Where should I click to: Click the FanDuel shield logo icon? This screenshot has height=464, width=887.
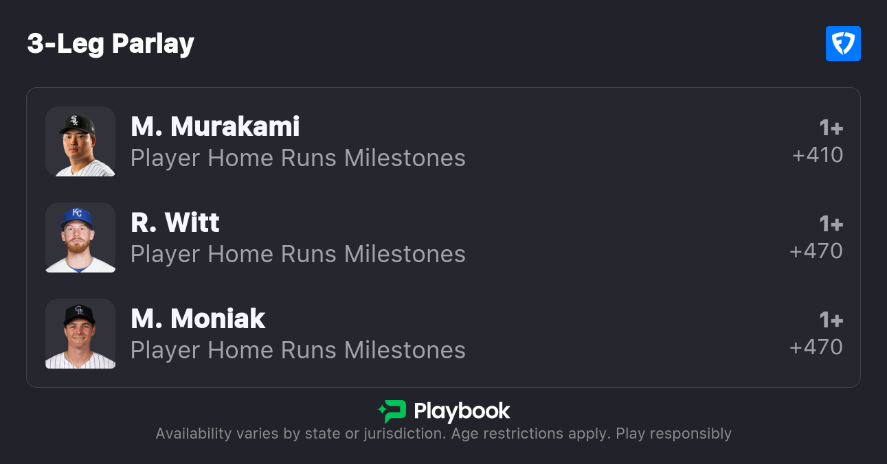click(x=843, y=44)
